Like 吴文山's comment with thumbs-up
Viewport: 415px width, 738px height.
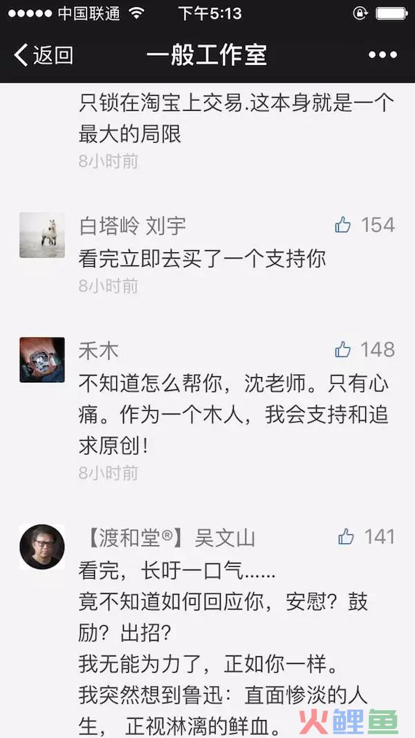346,536
